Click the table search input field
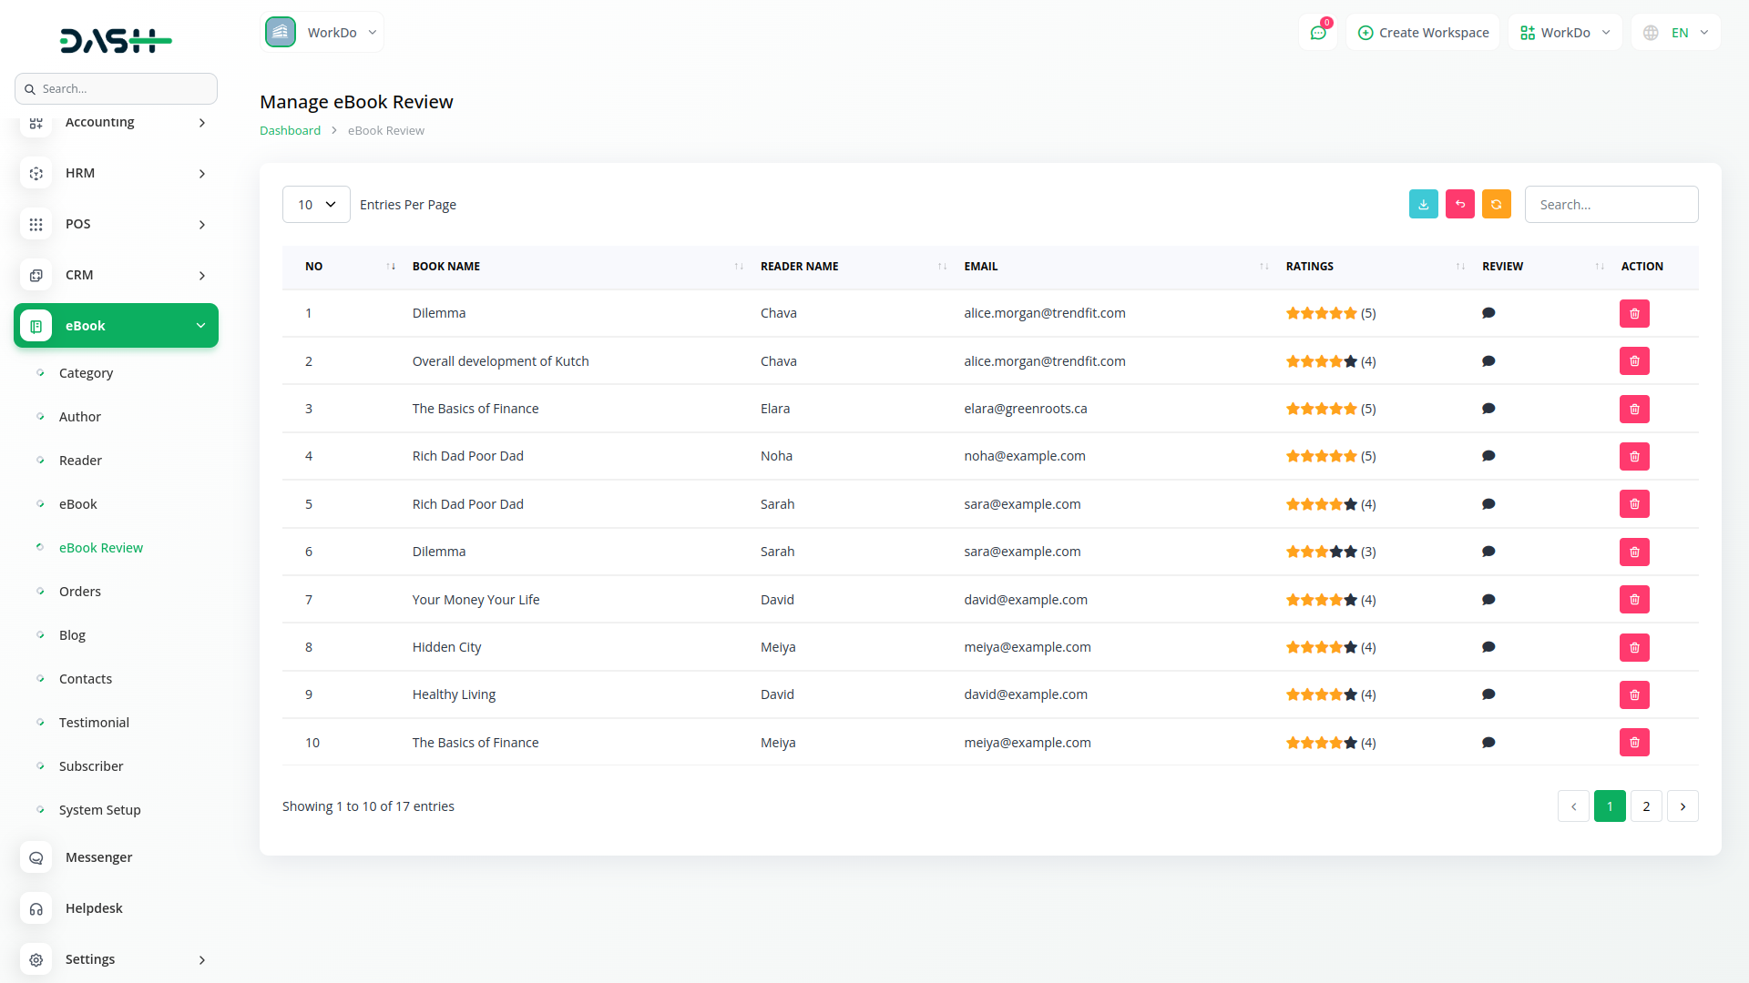 [1611, 205]
